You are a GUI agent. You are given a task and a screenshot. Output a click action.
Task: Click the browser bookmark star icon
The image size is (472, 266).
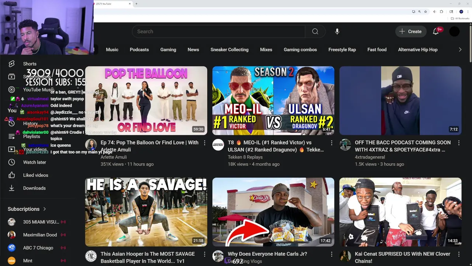[426, 12]
